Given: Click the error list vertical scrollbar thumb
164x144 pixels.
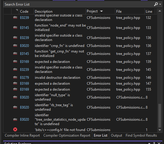Looking at the screenshot, I should 160,115.
